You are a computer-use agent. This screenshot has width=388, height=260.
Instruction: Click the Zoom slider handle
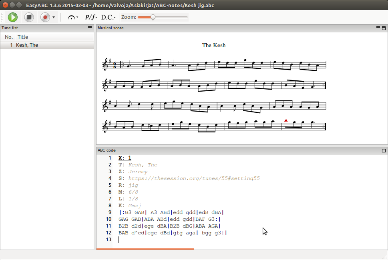[153, 17]
